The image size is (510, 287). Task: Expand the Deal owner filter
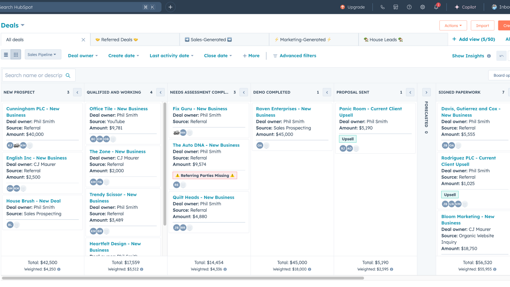83,56
